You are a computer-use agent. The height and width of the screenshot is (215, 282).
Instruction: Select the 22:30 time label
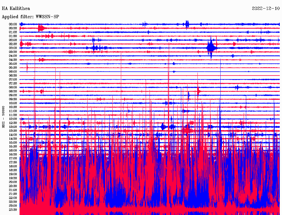(x=13, y=202)
